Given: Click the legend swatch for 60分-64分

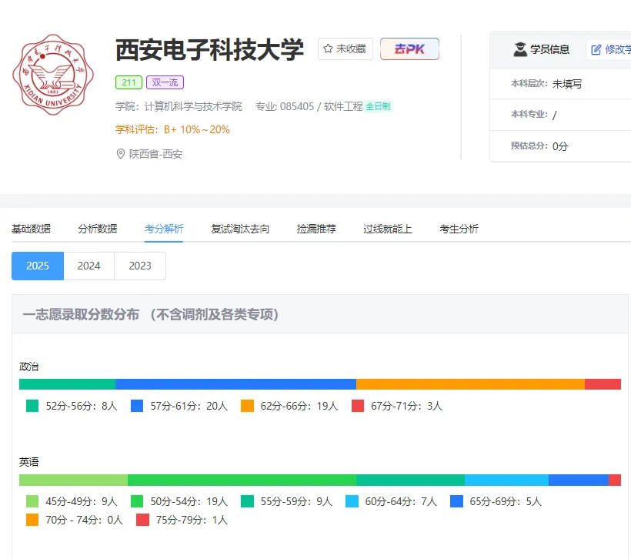Looking at the screenshot, I should [x=352, y=501].
